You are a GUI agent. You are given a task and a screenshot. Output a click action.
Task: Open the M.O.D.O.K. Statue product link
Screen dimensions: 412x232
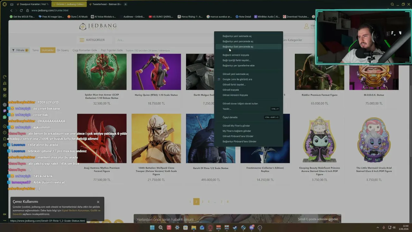click(x=374, y=95)
